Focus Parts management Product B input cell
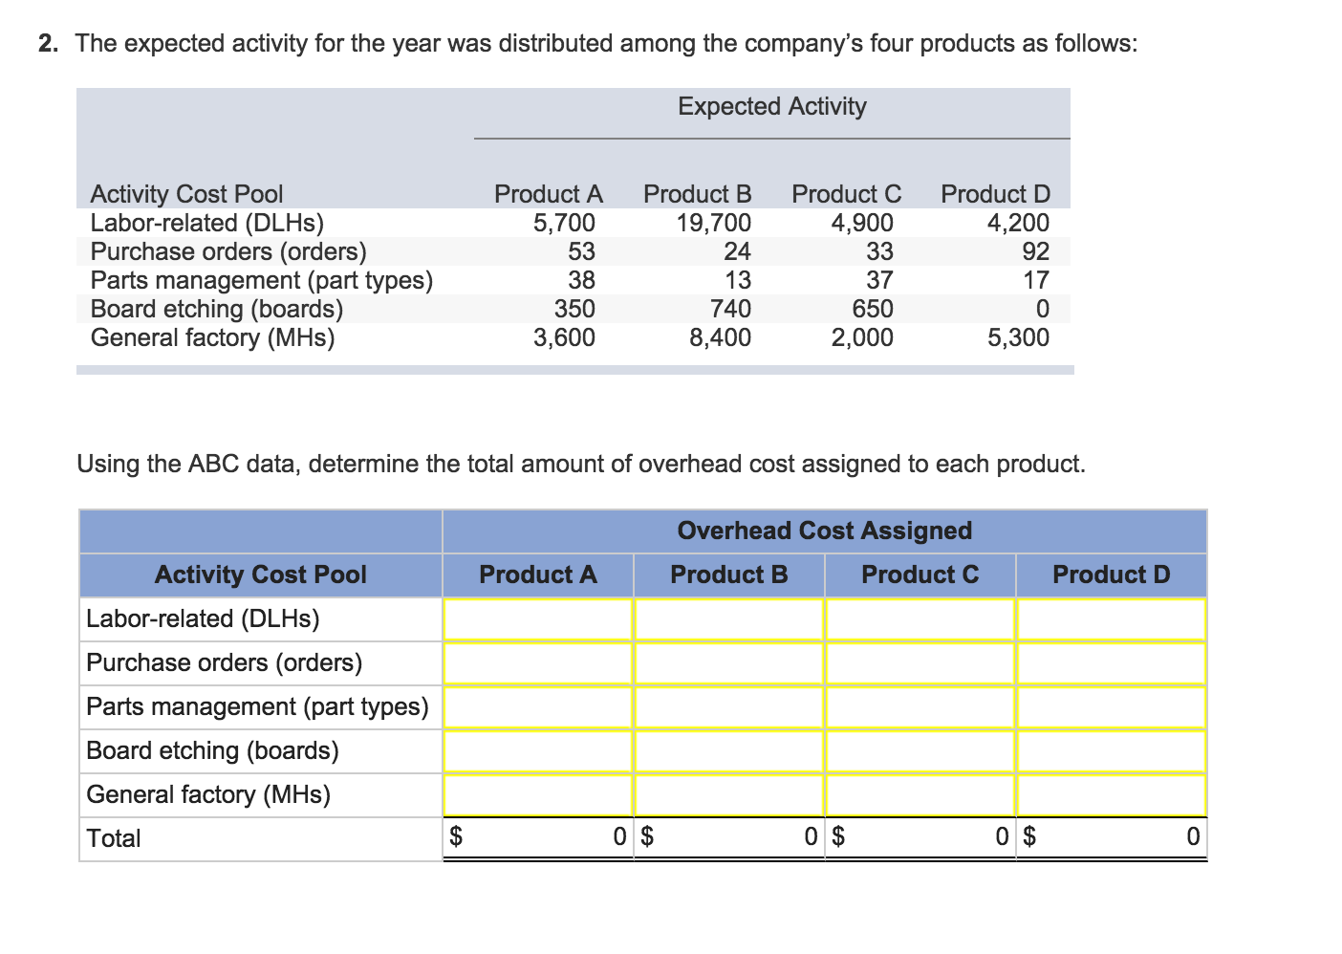The width and height of the screenshot is (1342, 954). click(729, 707)
